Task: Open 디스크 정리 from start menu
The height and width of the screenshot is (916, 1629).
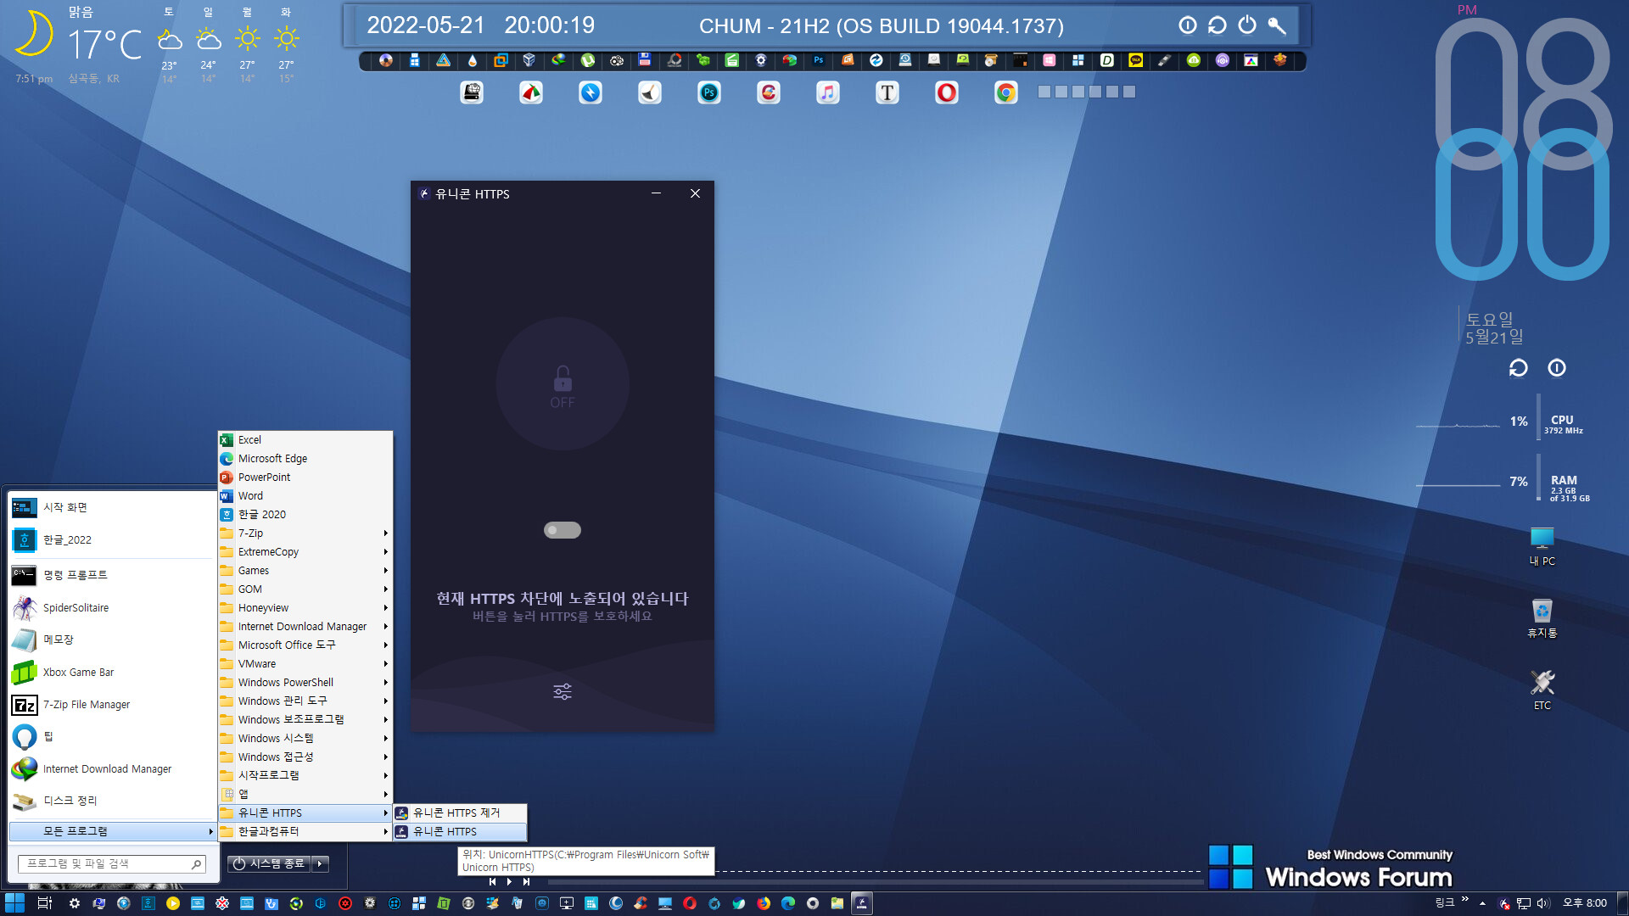Action: click(112, 801)
